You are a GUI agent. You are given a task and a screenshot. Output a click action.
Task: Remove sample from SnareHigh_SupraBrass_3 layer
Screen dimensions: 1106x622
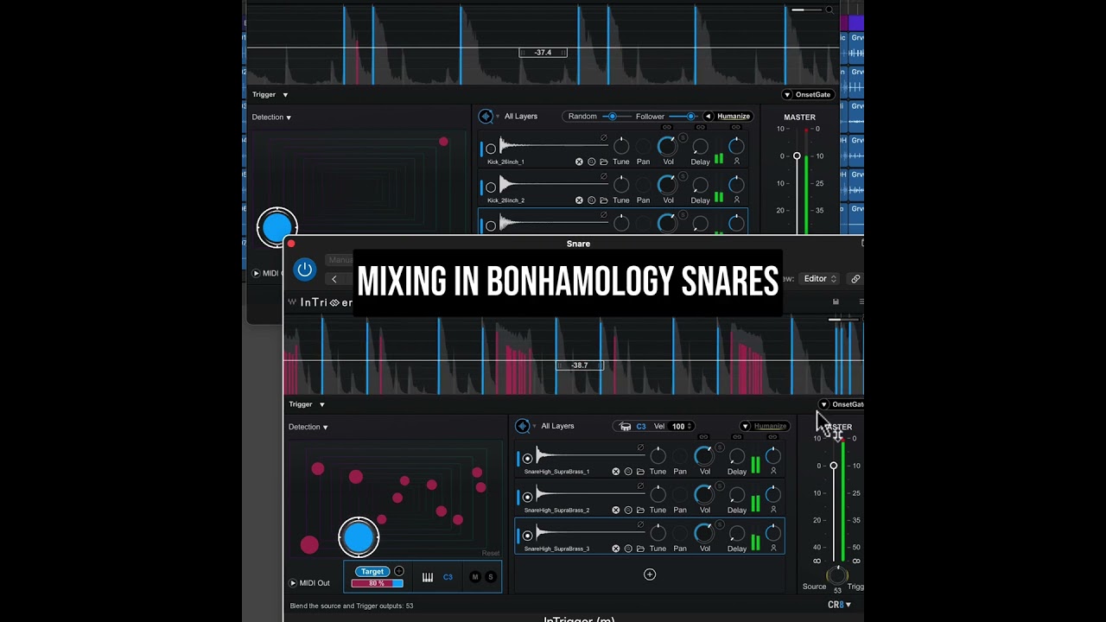615,549
